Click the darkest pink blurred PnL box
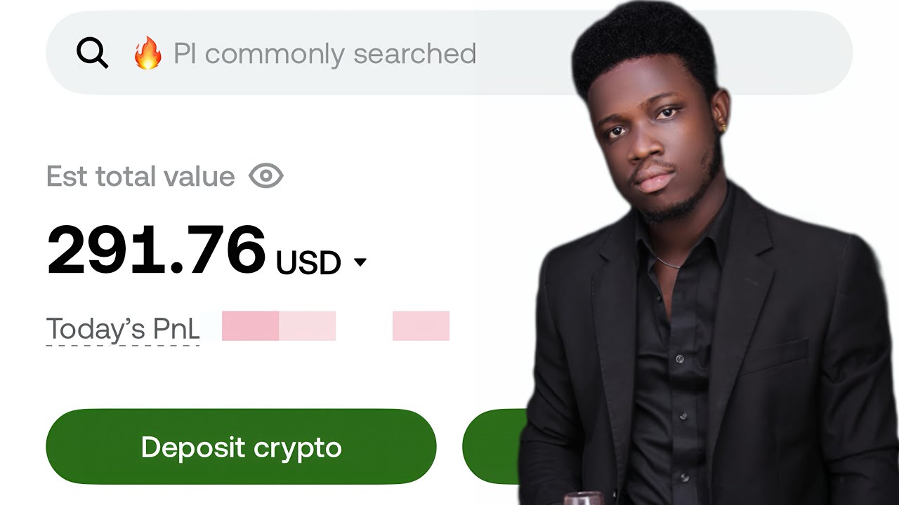 pos(250,326)
